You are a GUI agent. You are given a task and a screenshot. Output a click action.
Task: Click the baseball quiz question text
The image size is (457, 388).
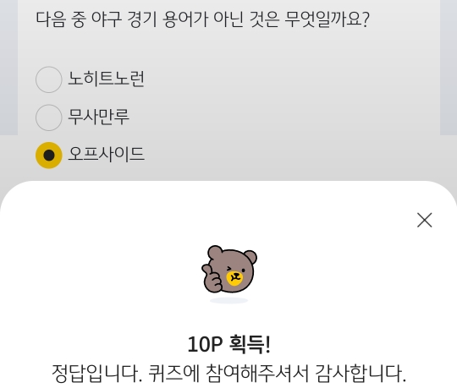tap(202, 19)
